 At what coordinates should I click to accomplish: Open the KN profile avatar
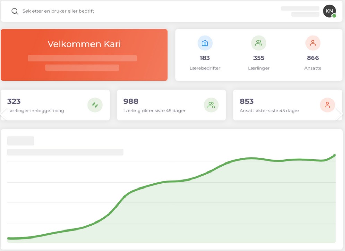click(x=329, y=11)
